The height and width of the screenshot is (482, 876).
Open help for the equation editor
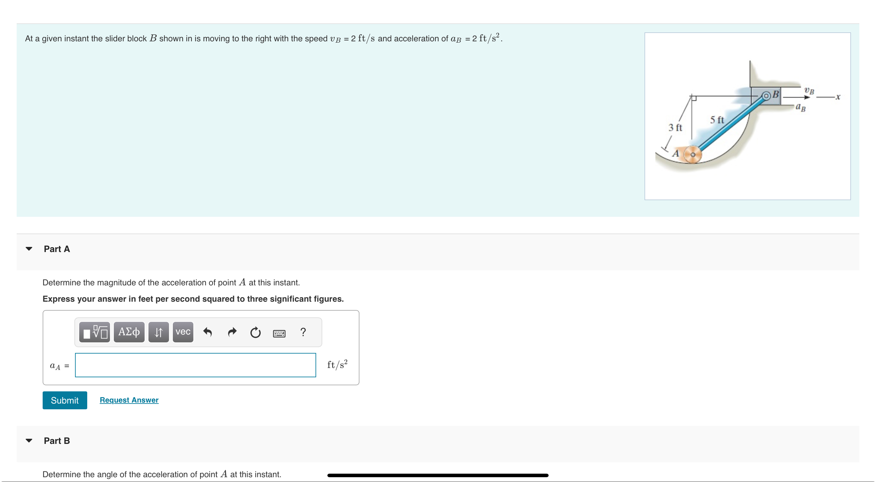coord(304,332)
